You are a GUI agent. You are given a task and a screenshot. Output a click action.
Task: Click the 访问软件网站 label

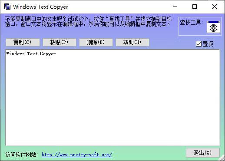22,154
